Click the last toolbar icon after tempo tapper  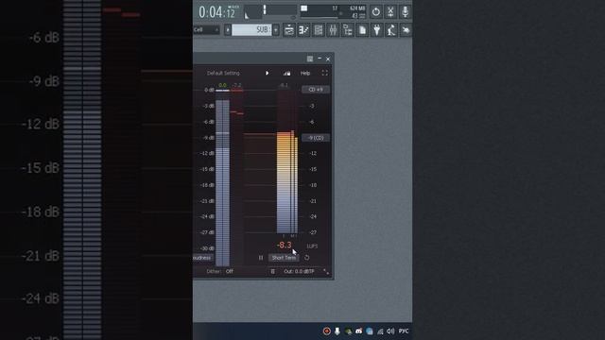point(406,30)
